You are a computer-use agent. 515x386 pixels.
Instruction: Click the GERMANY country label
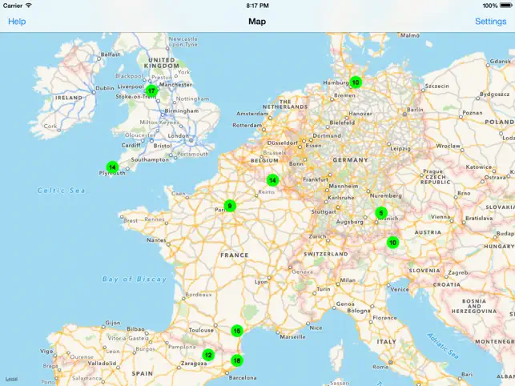351,160
